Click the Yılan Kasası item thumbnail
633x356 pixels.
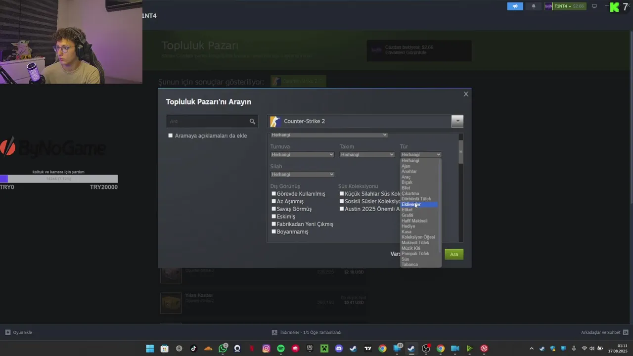(x=171, y=303)
